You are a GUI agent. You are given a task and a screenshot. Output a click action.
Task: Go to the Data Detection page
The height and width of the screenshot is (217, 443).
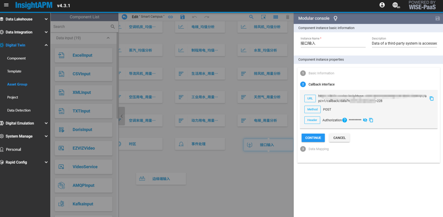coord(19,110)
